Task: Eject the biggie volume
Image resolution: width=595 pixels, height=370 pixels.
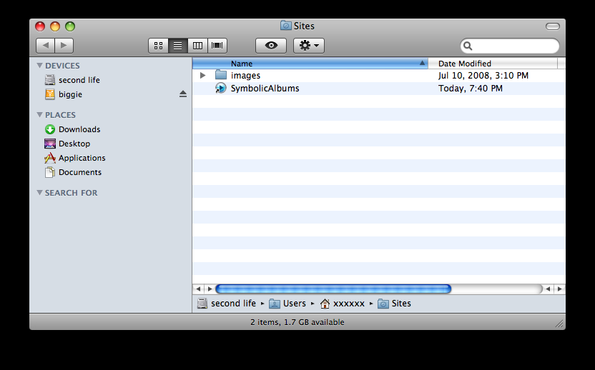Action: tap(183, 94)
